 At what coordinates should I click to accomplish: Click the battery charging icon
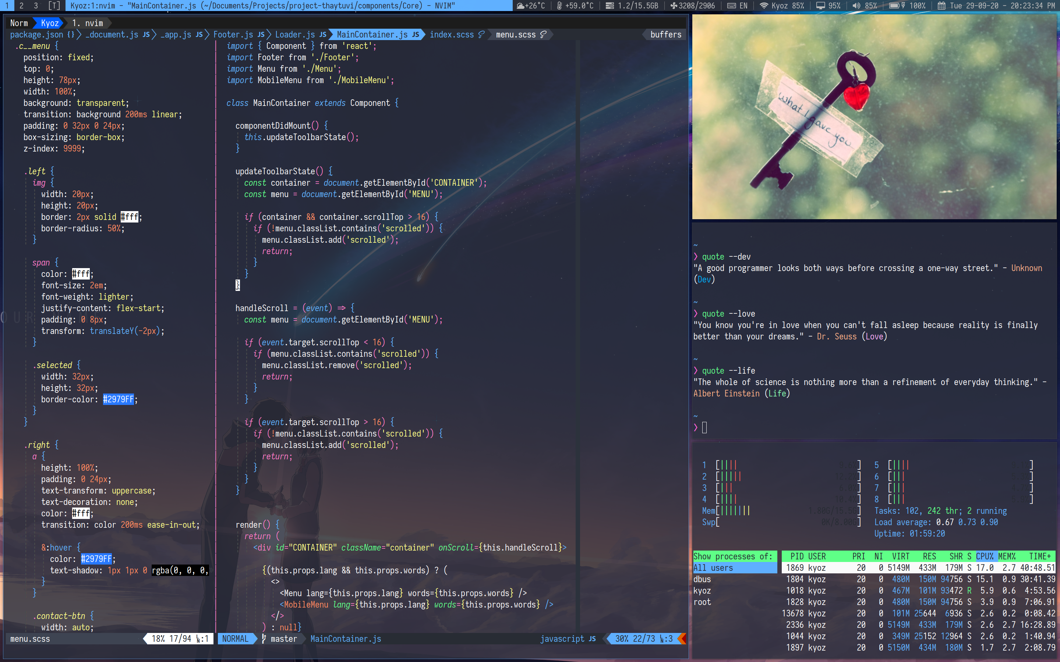895,6
